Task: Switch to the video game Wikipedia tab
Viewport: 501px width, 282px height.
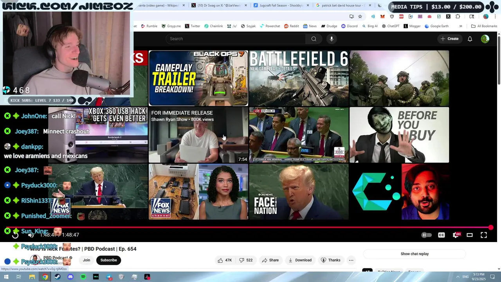Action: 158,5
